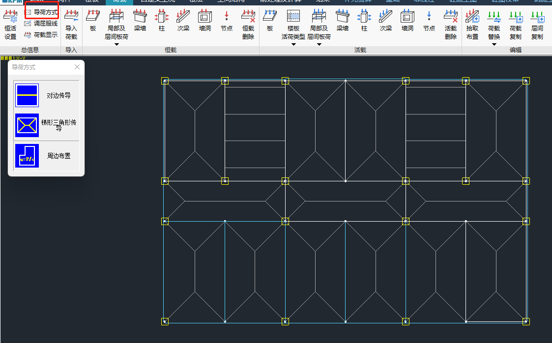
Task: Select 节点 node load in 恒载 group
Action: [x=227, y=21]
